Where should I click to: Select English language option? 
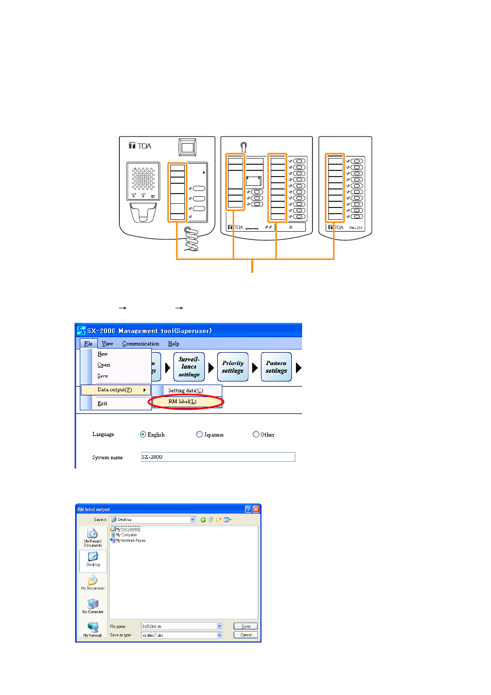(143, 435)
